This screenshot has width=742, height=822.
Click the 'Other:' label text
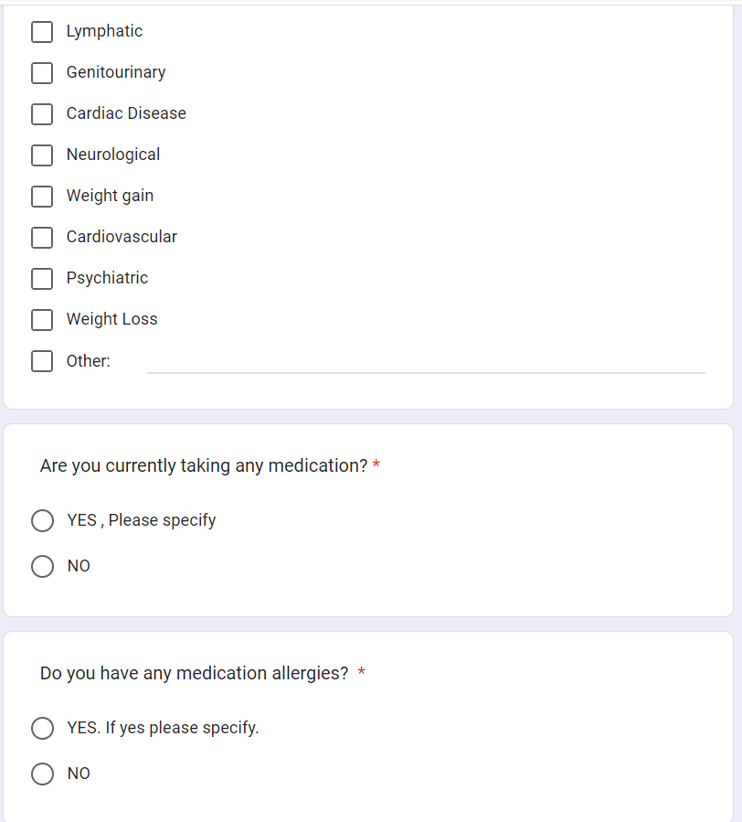(88, 361)
